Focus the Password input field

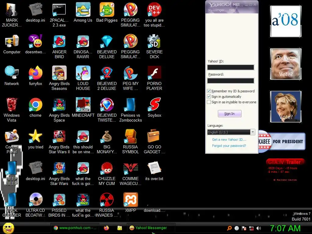click(x=231, y=81)
